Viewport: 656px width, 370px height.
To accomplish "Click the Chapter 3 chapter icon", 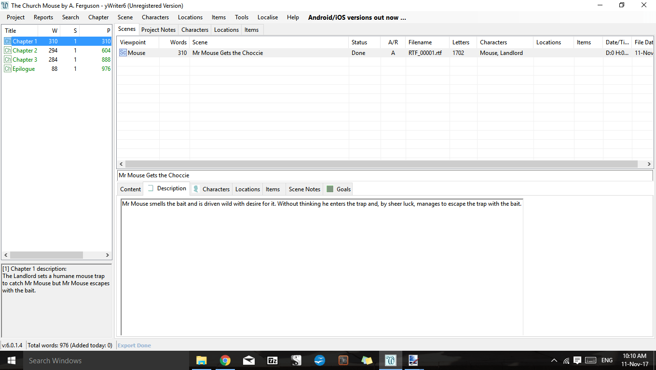I will pos(8,60).
